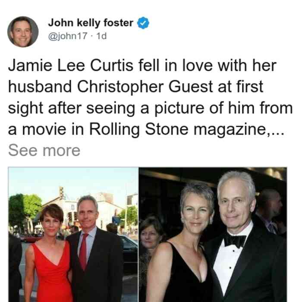Screen dimensions: 302x302
Task: Click the man's black bow tie
Action: (x=235, y=241)
